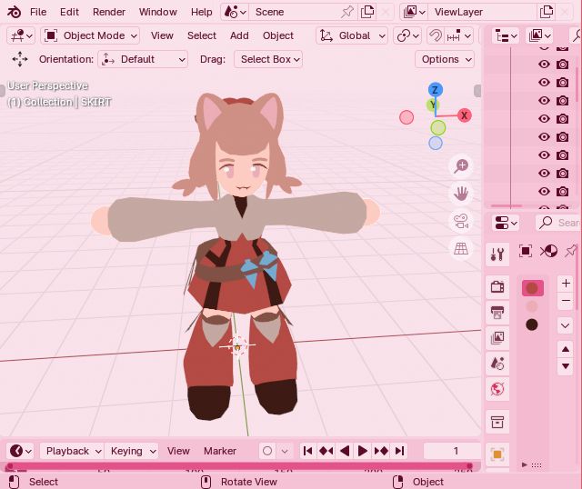The image size is (582, 489).
Task: Click the viewport zoom magnifier icon
Action: [461, 165]
